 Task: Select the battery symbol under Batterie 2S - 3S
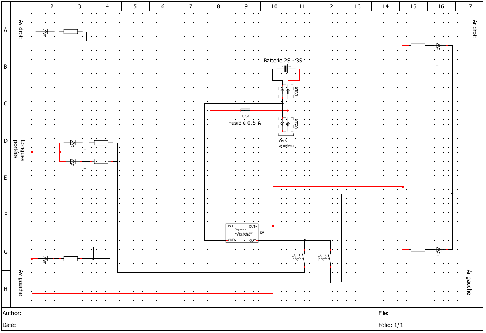(x=286, y=69)
